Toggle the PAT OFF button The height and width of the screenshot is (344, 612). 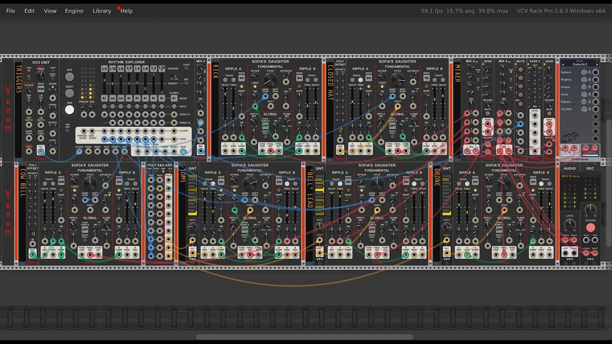(67, 130)
